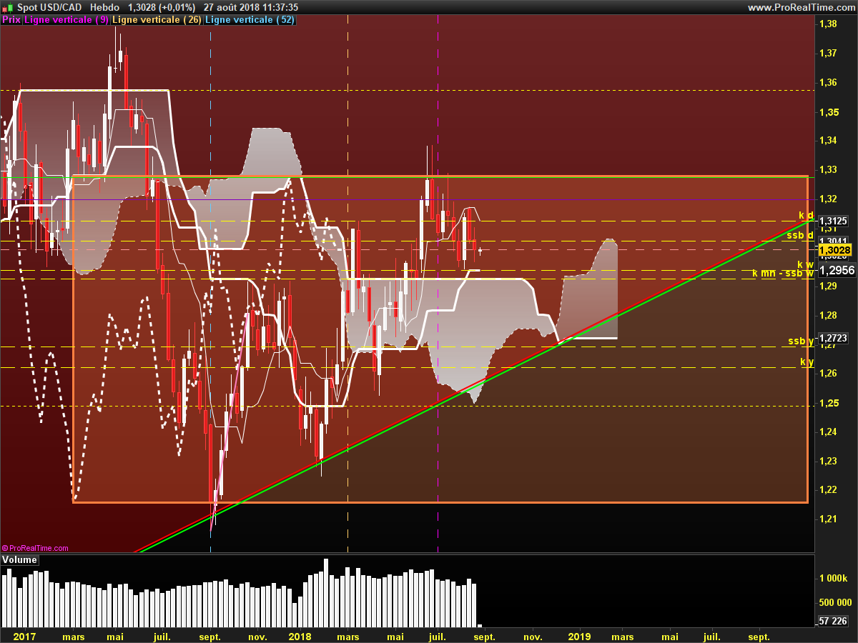Screen dimensions: 858x643
Task: Click the 'k d' level annotation
Action: tap(806, 215)
